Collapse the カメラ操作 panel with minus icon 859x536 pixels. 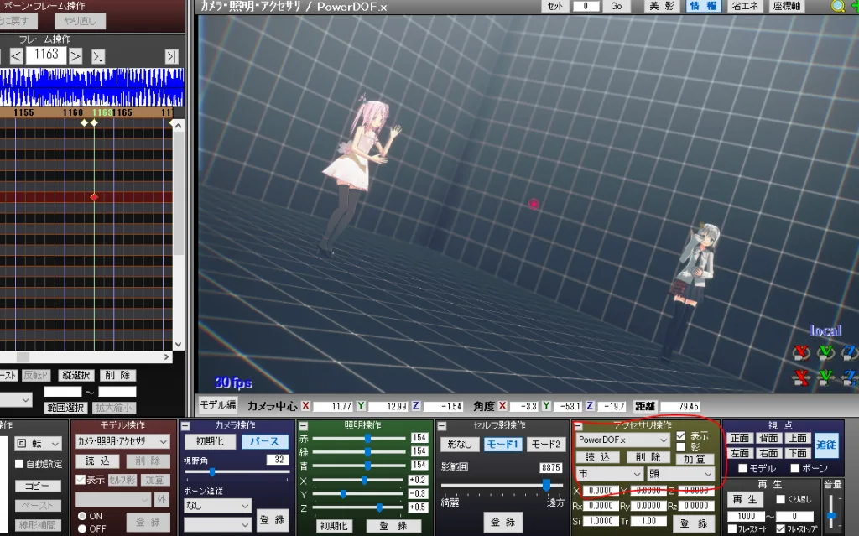[185, 426]
